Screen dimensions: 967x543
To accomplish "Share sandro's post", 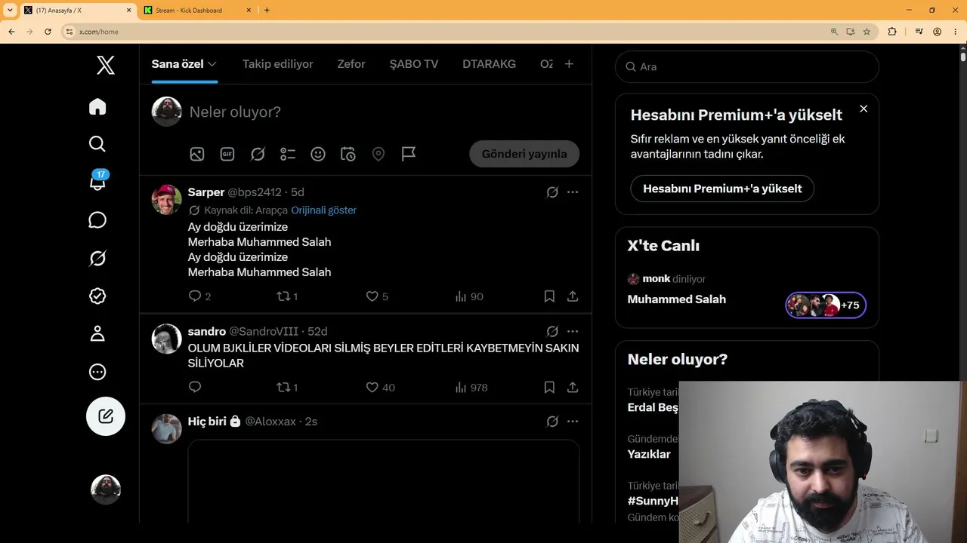I will (573, 388).
